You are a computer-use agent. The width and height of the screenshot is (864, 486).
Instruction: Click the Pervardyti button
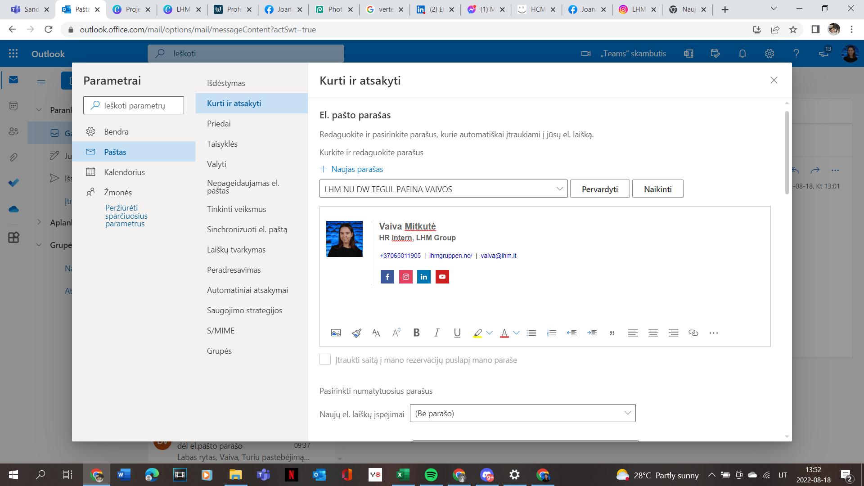599,189
